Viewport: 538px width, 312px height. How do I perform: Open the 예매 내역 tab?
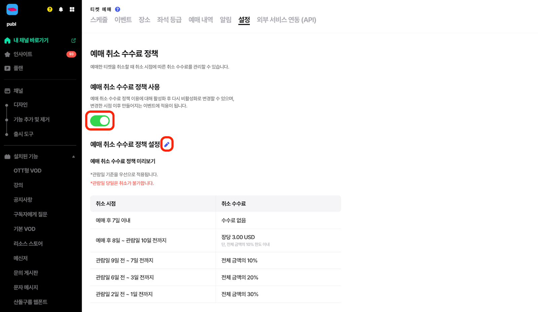(x=200, y=20)
